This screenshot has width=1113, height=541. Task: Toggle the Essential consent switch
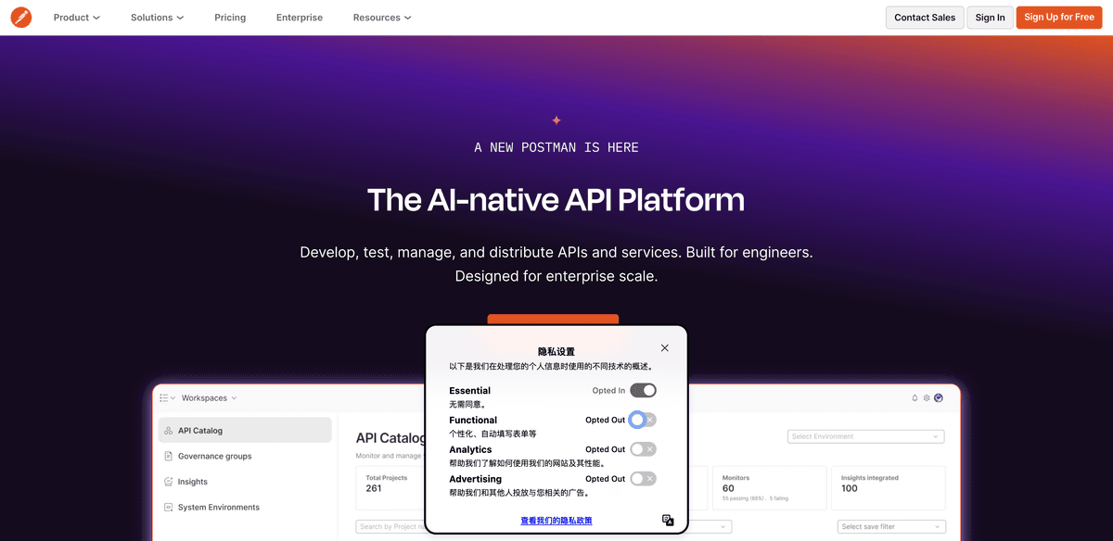[643, 391]
